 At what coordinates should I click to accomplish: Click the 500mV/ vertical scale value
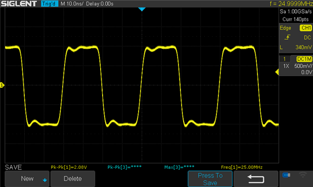point(303,66)
